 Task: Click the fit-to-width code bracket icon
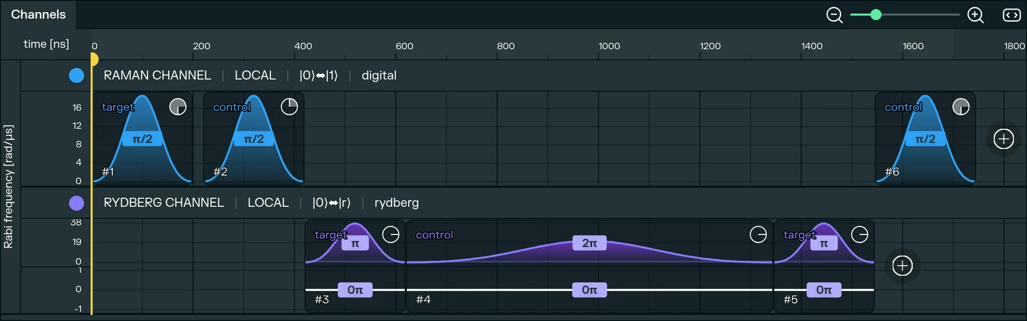click(x=1011, y=15)
